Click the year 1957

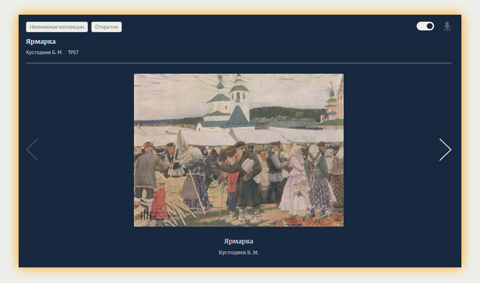[x=73, y=52]
